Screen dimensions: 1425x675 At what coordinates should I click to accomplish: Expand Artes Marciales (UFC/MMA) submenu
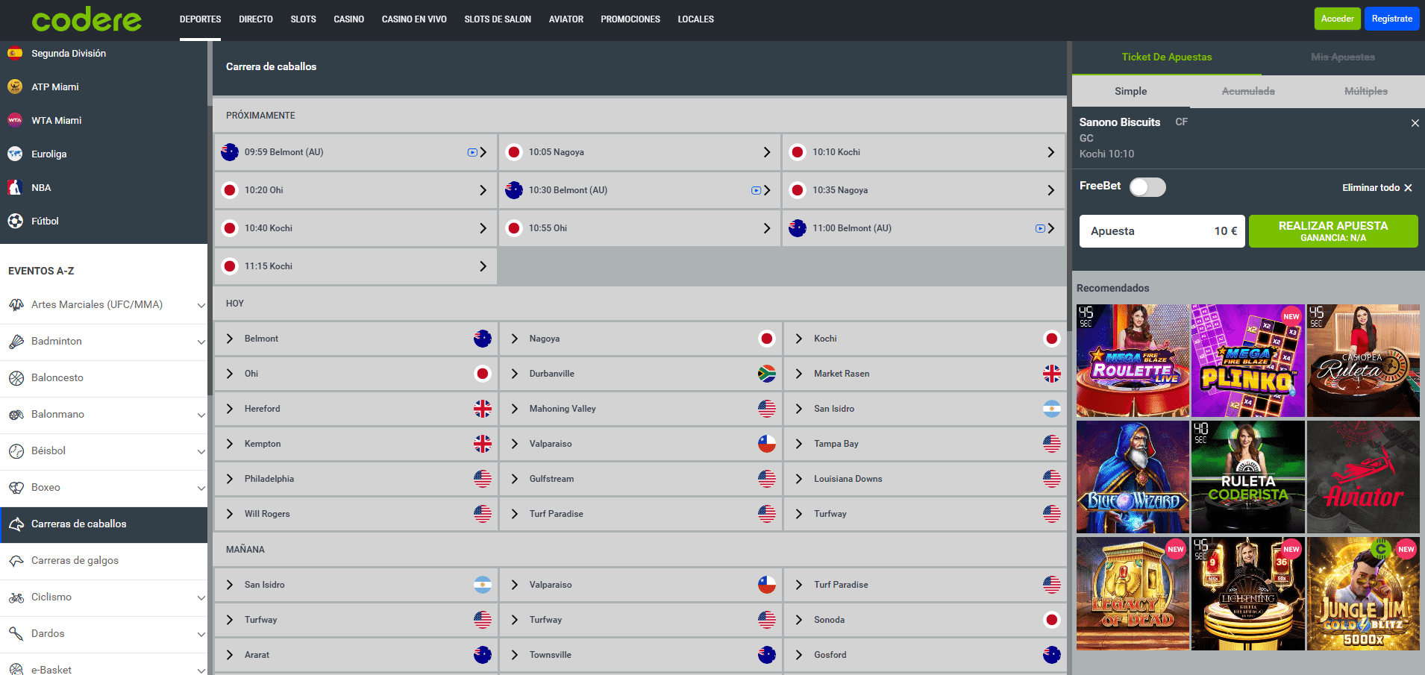click(x=201, y=305)
